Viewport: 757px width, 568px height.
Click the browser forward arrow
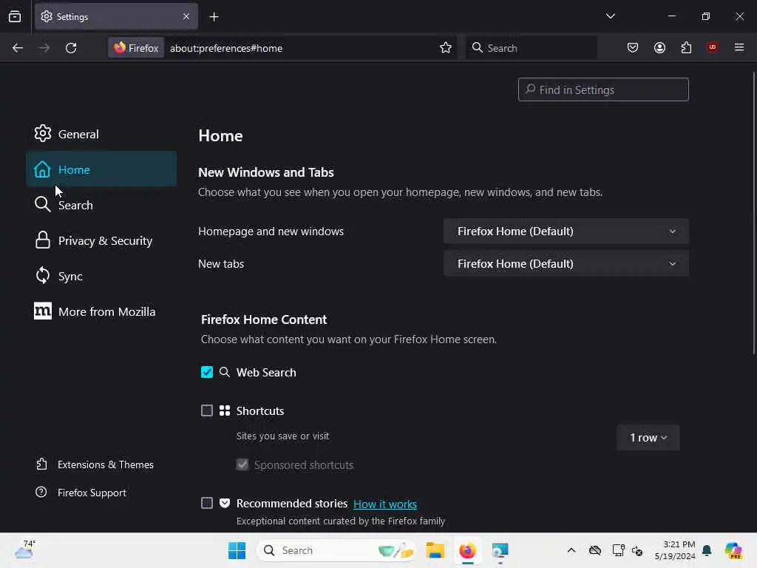pyautogui.click(x=44, y=48)
